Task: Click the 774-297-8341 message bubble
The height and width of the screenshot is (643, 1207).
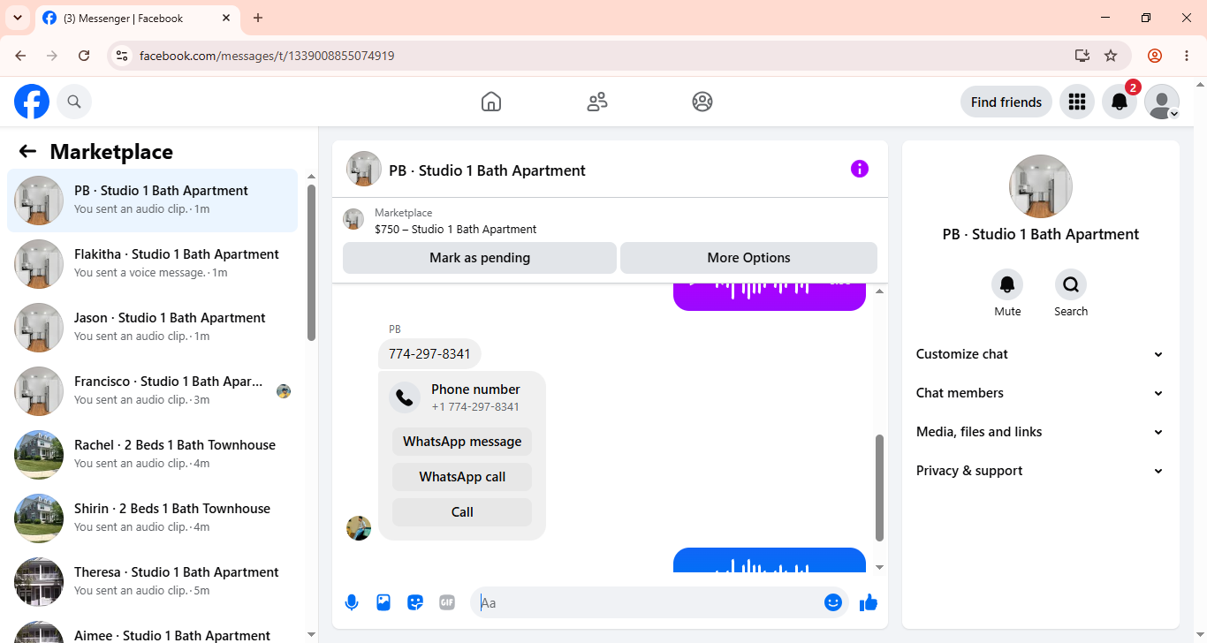Action: point(429,354)
